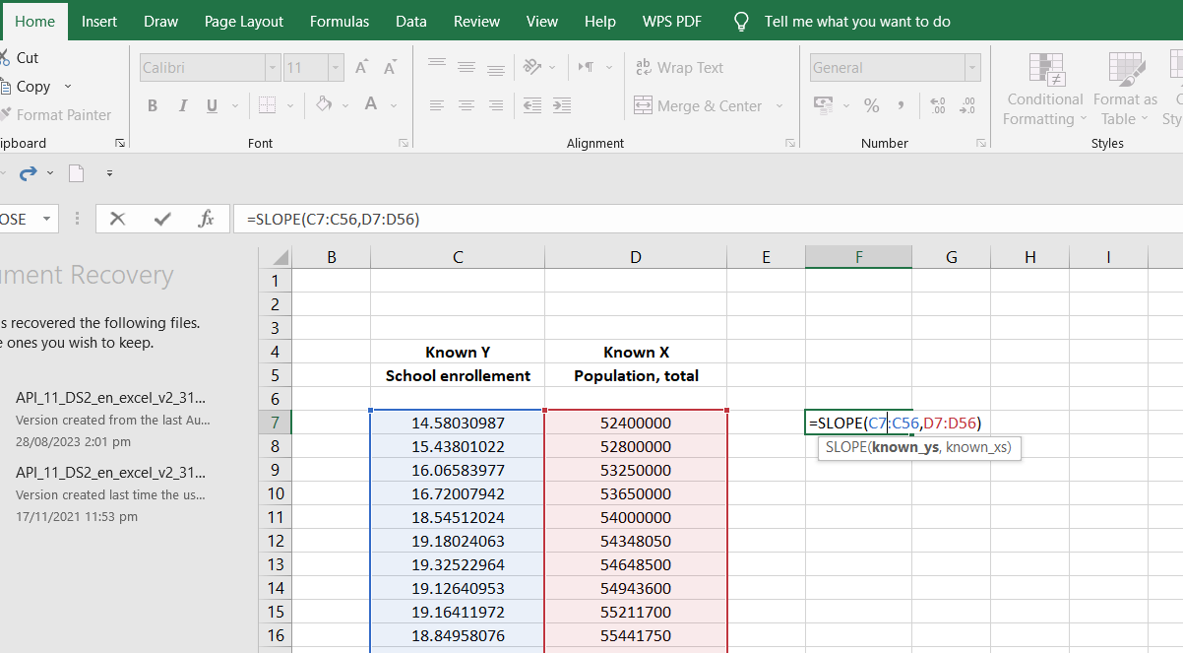
Task: Open Format as Table menu
Action: pyautogui.click(x=1125, y=90)
